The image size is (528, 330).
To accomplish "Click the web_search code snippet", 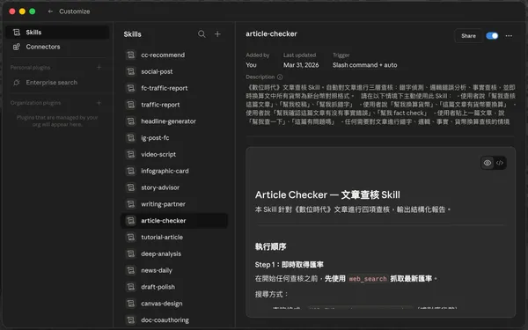I will point(368,279).
